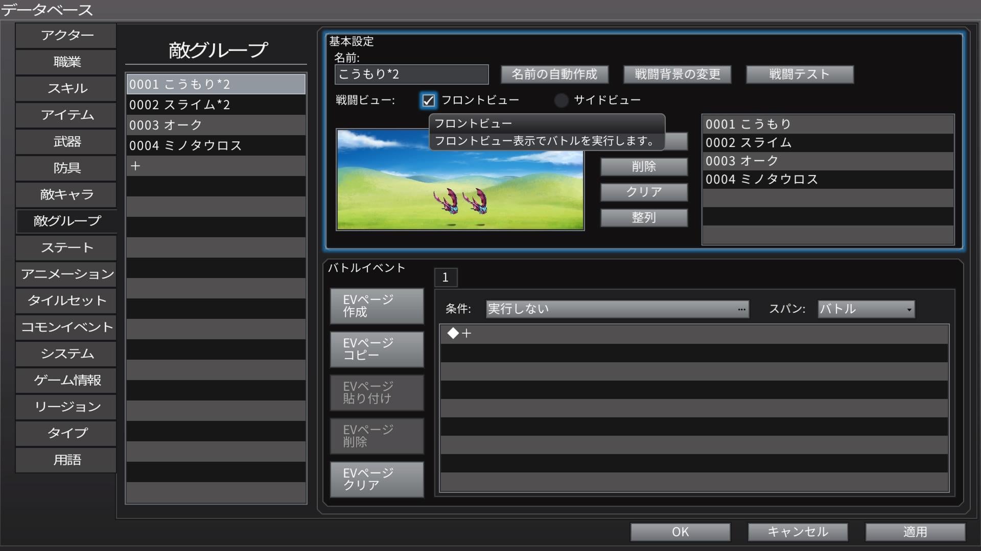Click EVページ作成 button
981x551 pixels.
pos(377,306)
